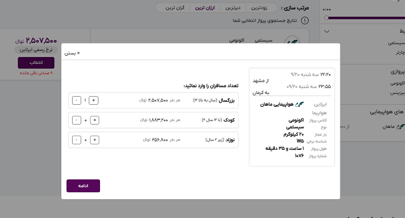The height and width of the screenshot is (218, 405).
Task: Select the ماهان airline filter
Action: (388, 127)
